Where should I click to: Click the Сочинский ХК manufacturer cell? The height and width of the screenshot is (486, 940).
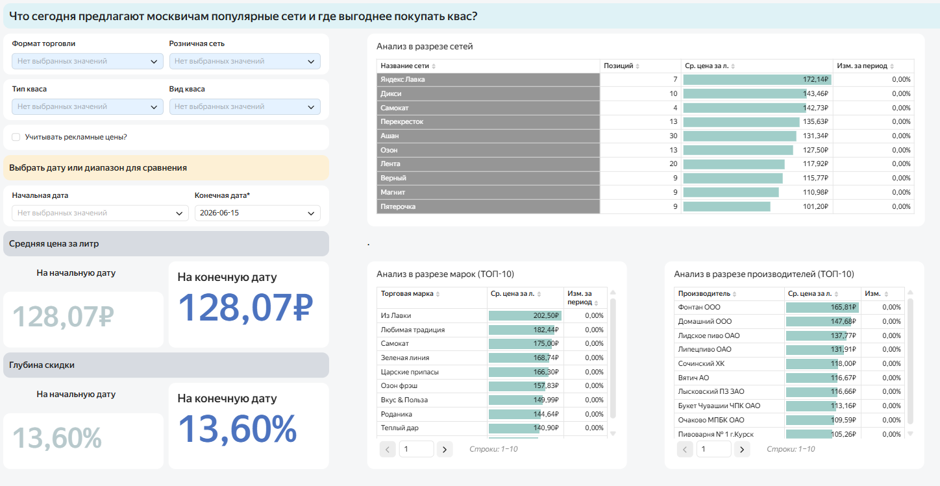click(x=729, y=363)
